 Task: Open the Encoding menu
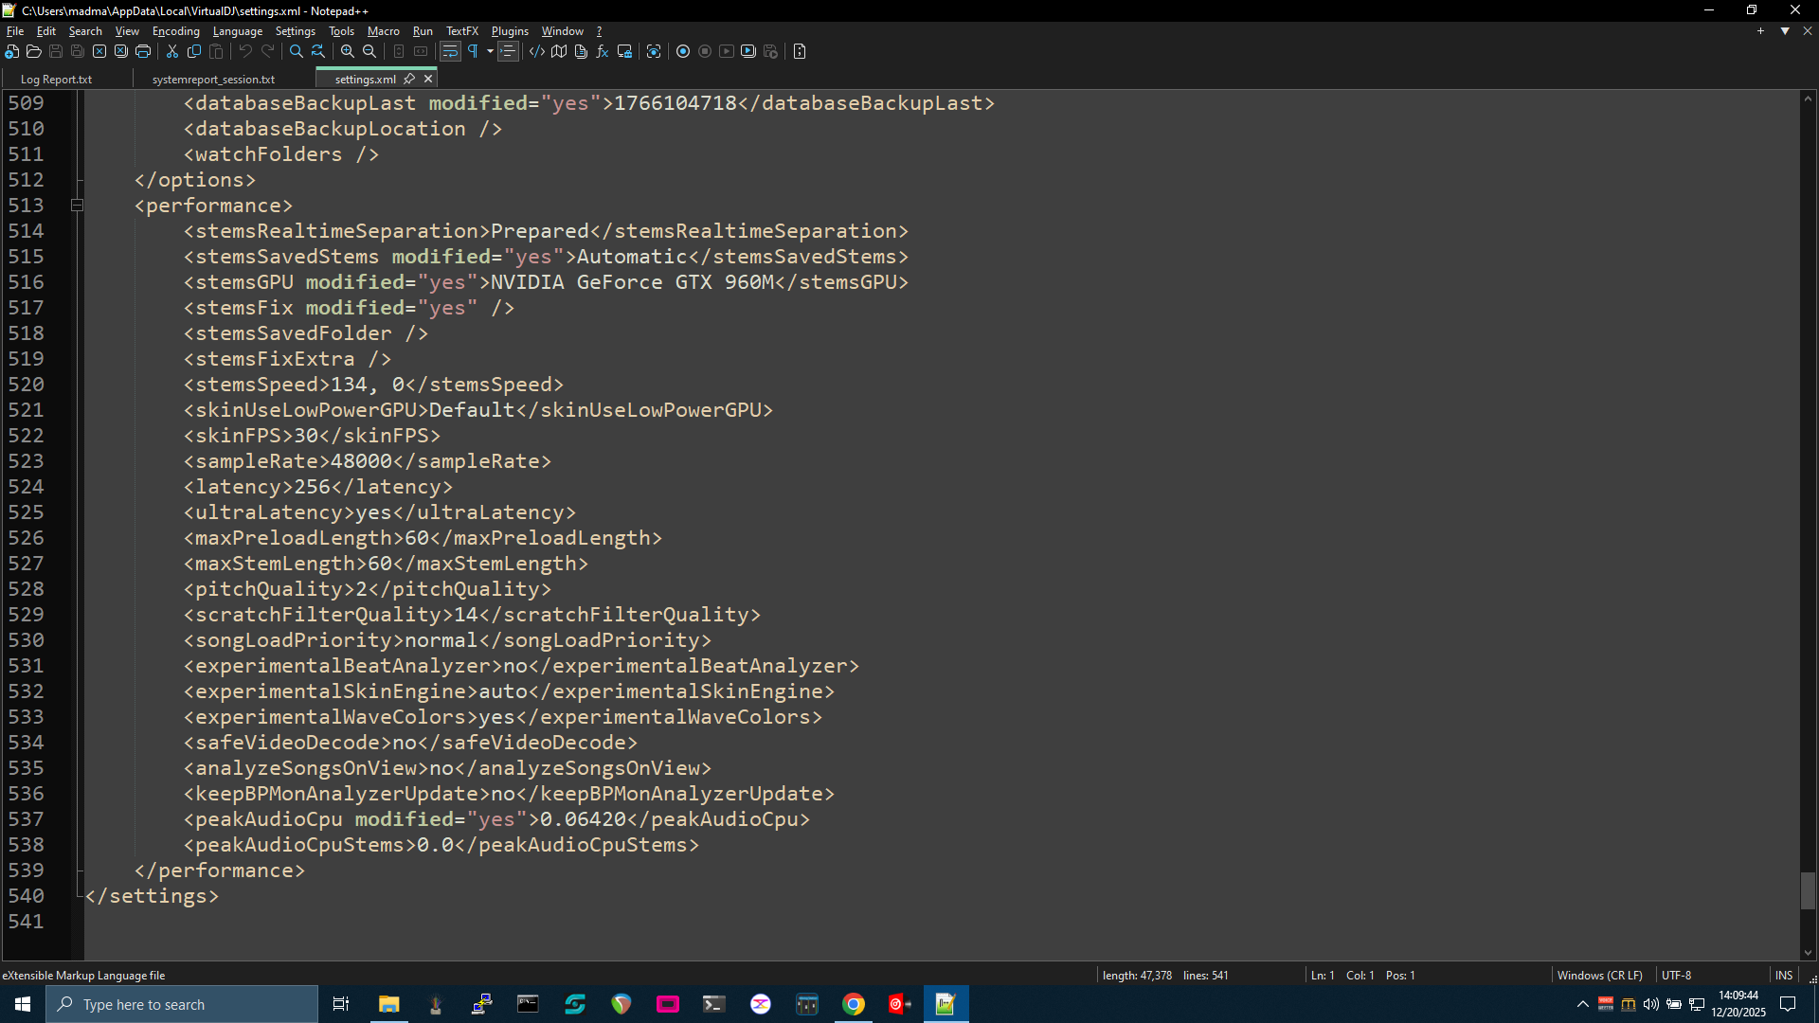(x=175, y=31)
